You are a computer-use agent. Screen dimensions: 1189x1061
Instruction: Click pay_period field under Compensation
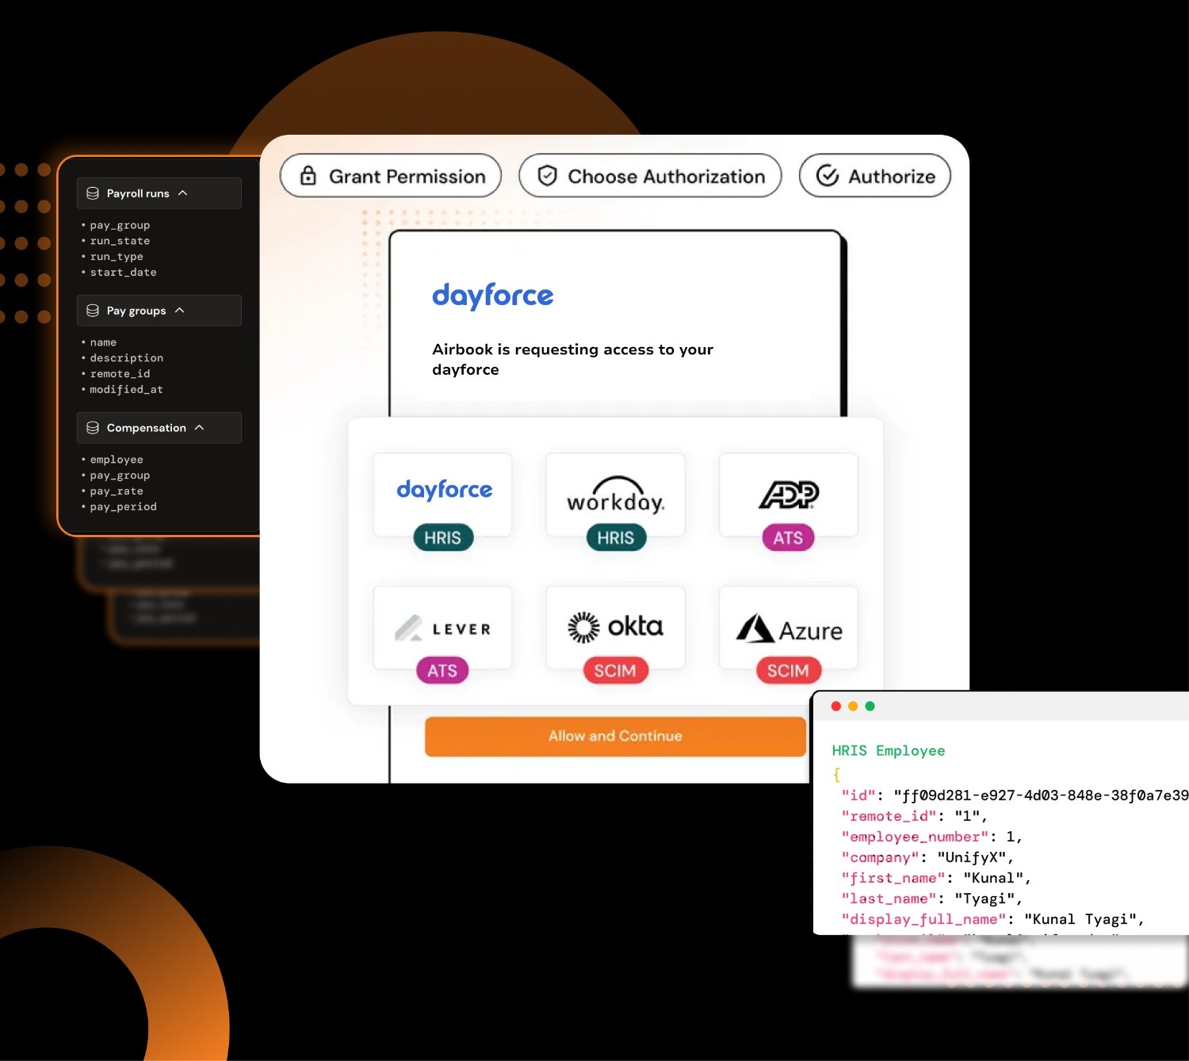point(123,507)
